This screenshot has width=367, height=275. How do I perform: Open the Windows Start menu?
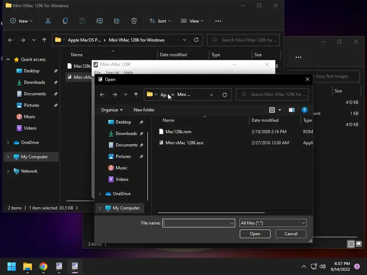11,266
